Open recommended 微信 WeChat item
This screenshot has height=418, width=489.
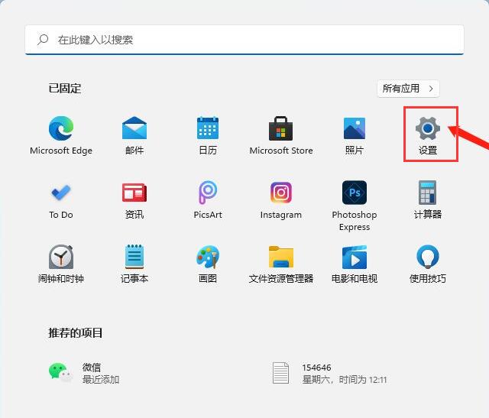point(84,373)
